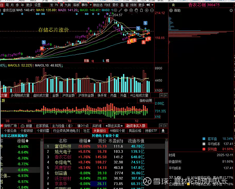Click 新建 robot icon button
The image size is (235, 189).
click(26, 126)
